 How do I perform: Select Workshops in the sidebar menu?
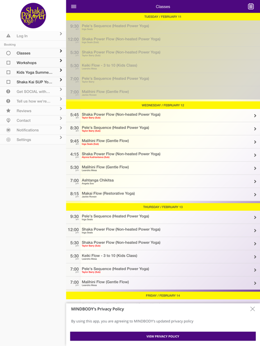click(x=33, y=63)
